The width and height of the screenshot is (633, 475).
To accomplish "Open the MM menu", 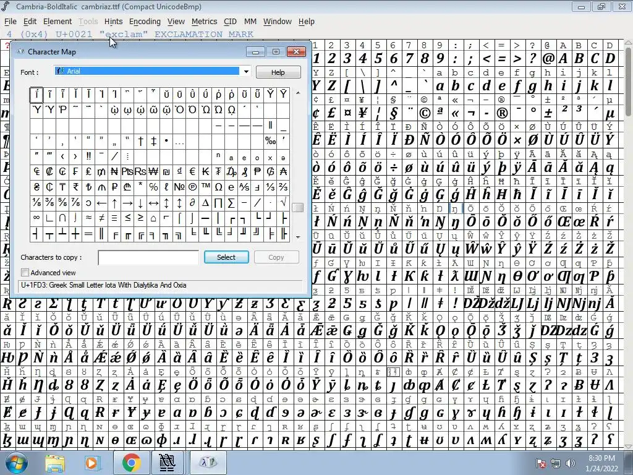I will [x=250, y=22].
